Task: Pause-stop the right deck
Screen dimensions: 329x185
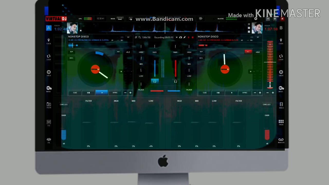Action: click(x=218, y=93)
